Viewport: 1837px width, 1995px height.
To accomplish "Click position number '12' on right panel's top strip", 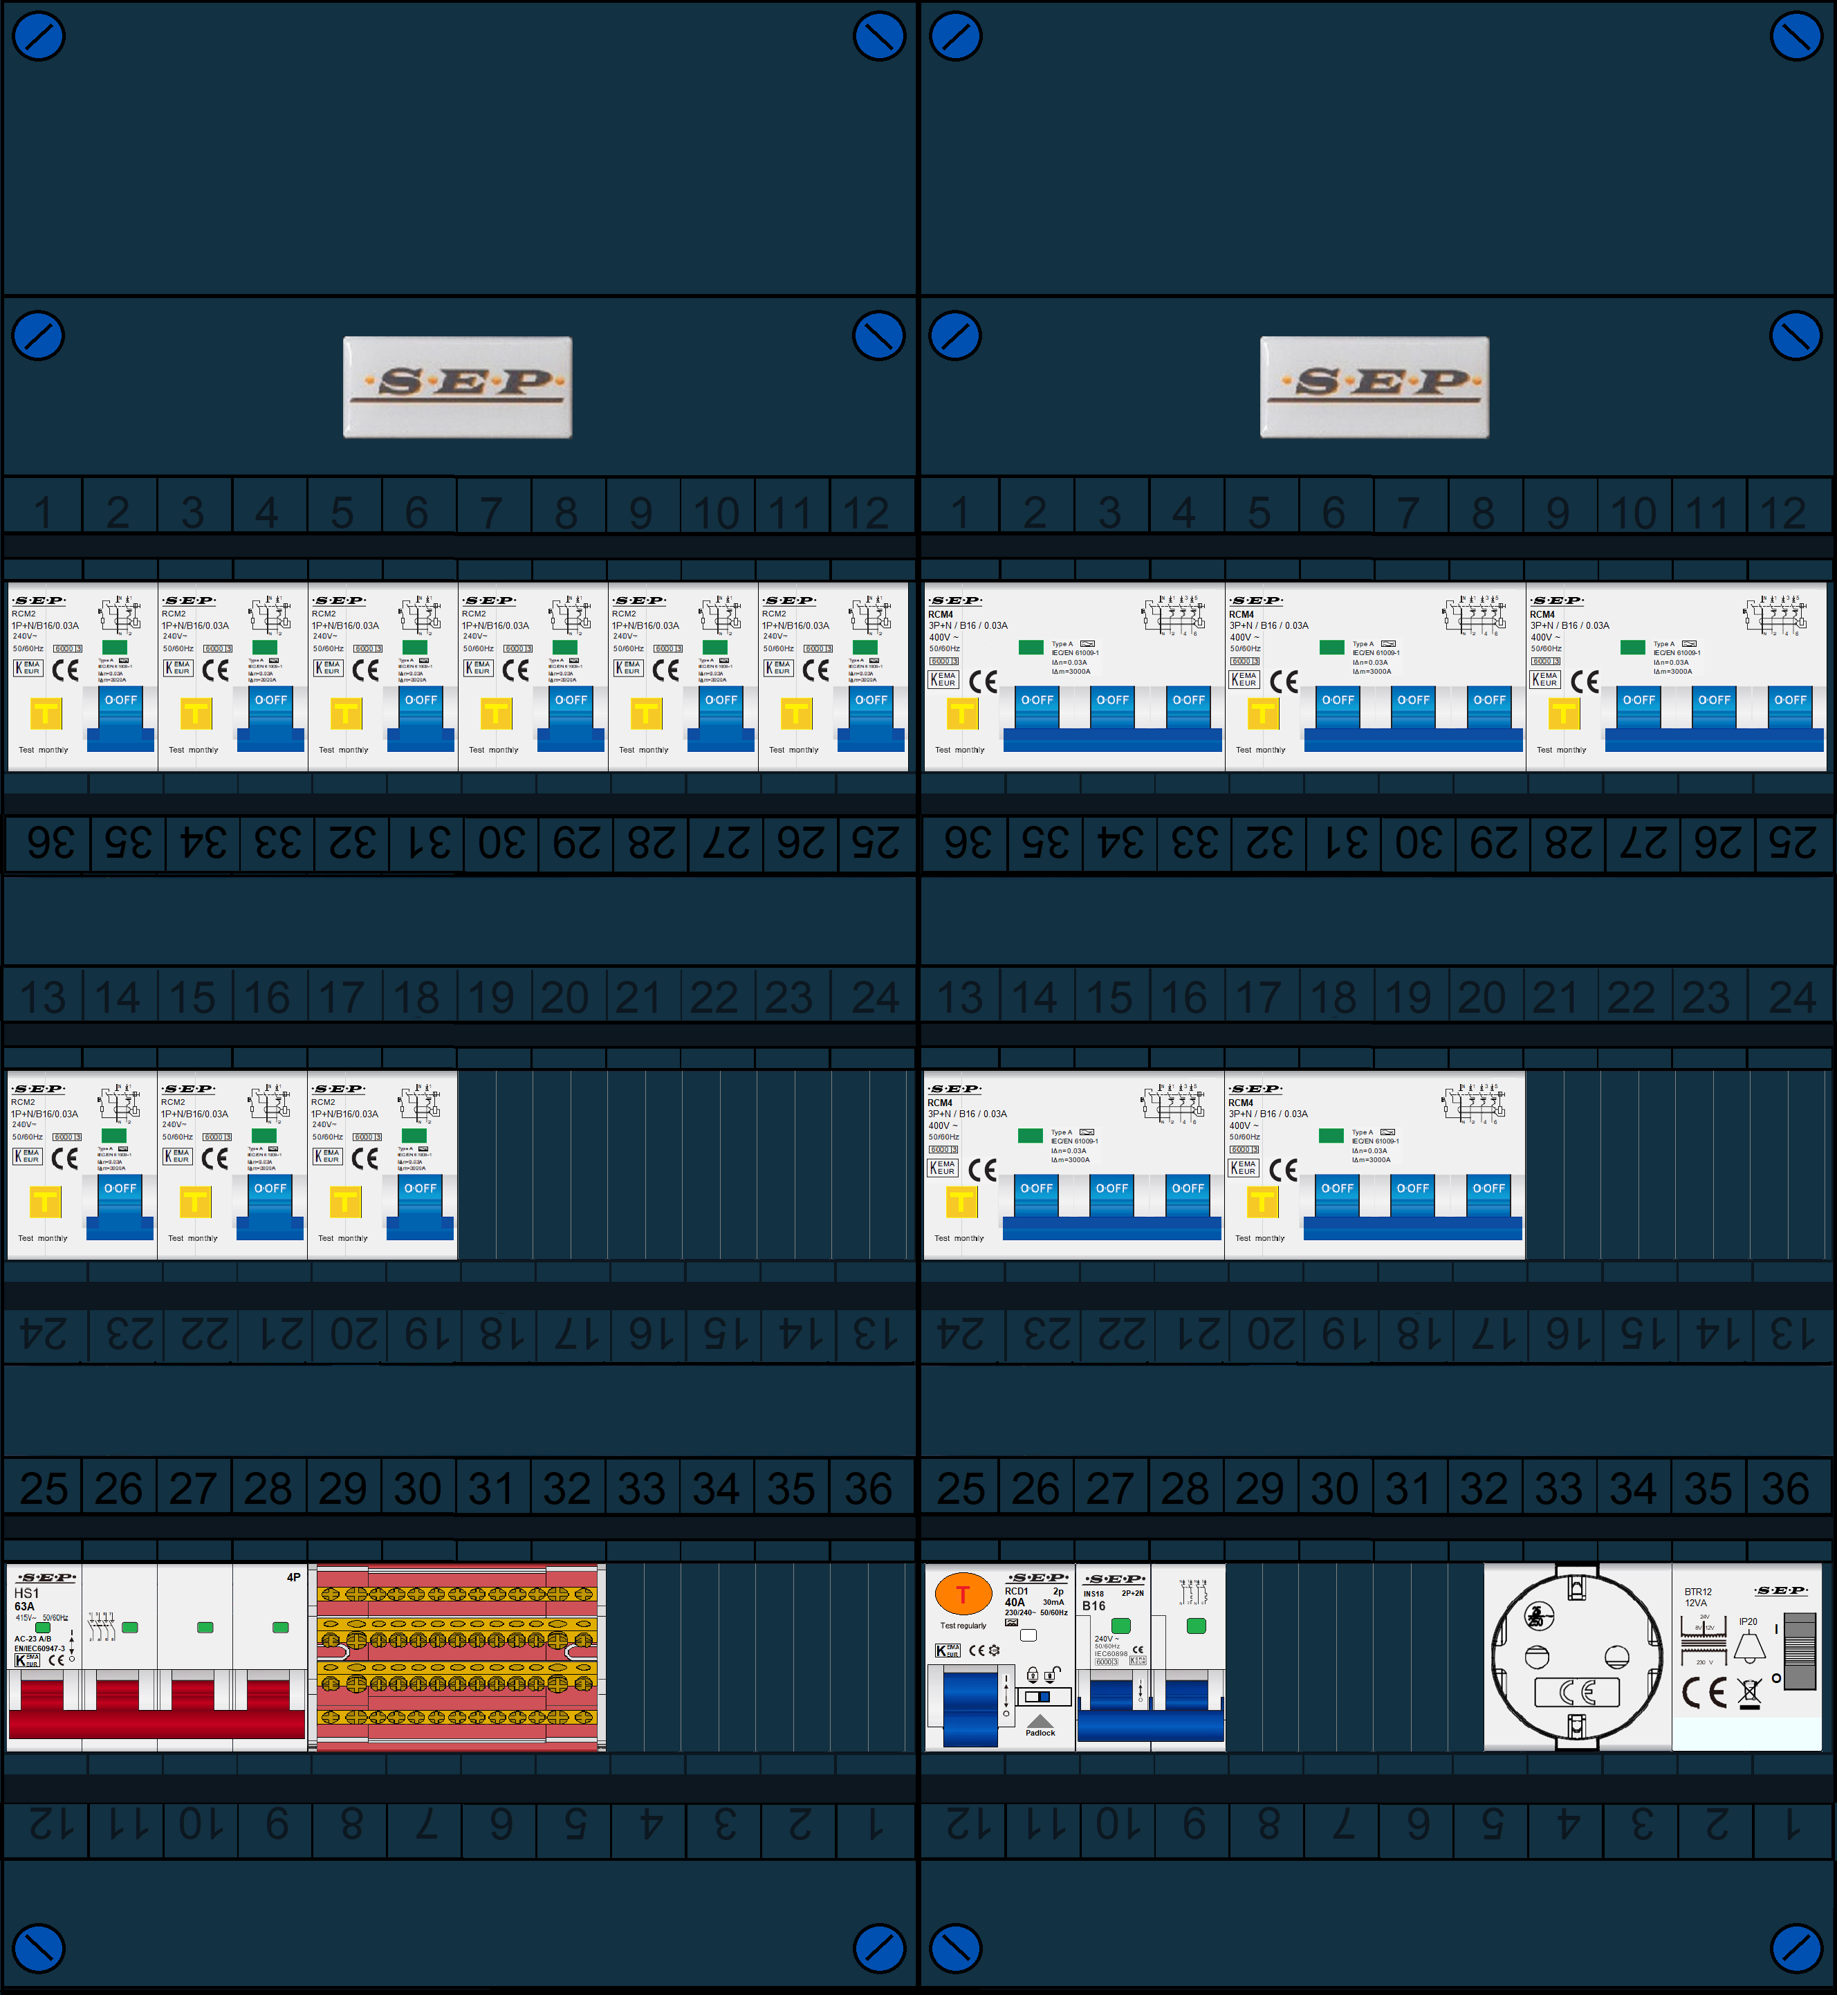I will [x=1782, y=513].
